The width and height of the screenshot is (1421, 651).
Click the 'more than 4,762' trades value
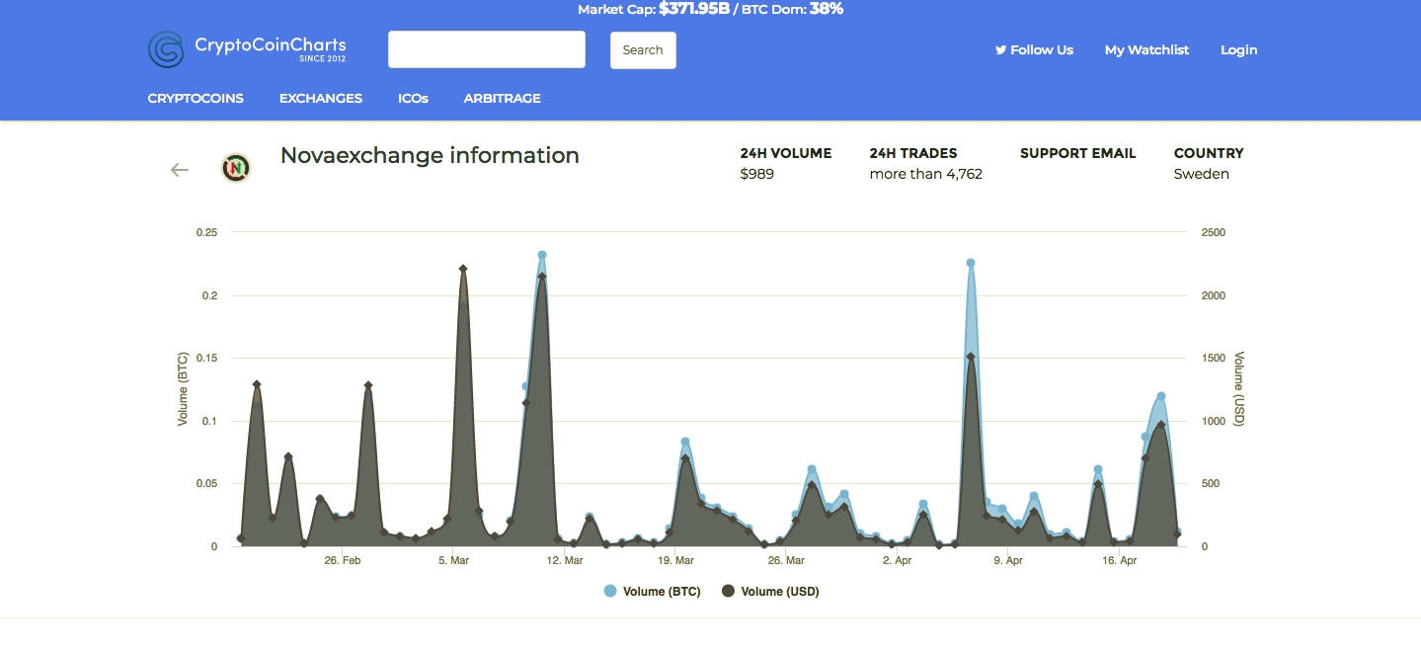click(x=926, y=174)
